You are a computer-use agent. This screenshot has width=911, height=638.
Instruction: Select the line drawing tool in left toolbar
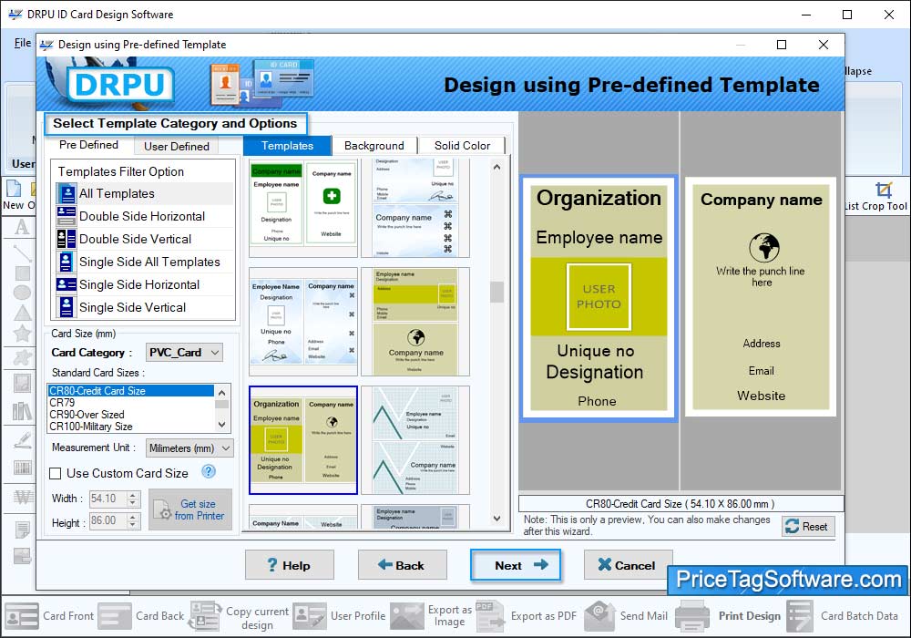[x=22, y=252]
